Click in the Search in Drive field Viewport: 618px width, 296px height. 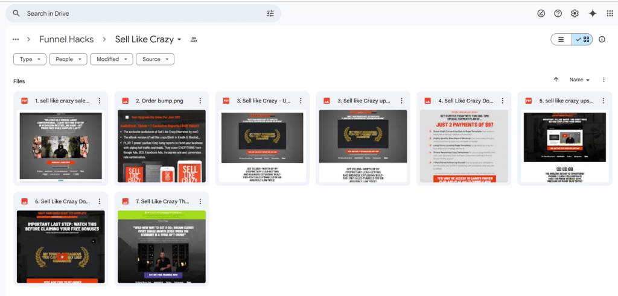pyautogui.click(x=144, y=13)
